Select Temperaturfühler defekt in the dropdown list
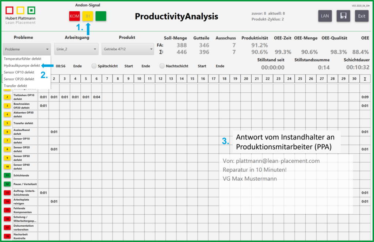 pyautogui.click(x=23, y=58)
